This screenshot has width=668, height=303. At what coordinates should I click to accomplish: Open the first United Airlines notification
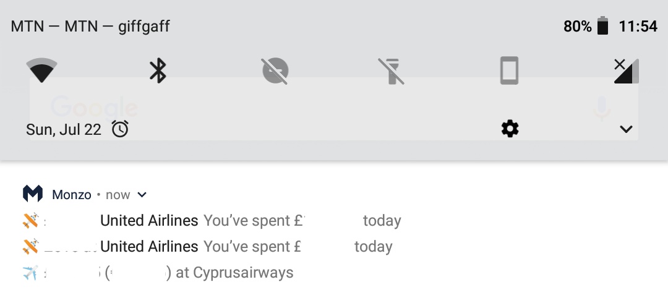[x=212, y=221]
